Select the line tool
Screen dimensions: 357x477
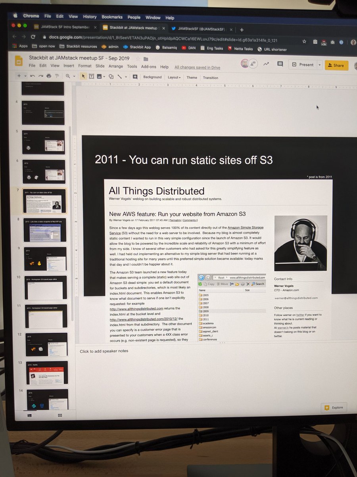[x=120, y=77]
